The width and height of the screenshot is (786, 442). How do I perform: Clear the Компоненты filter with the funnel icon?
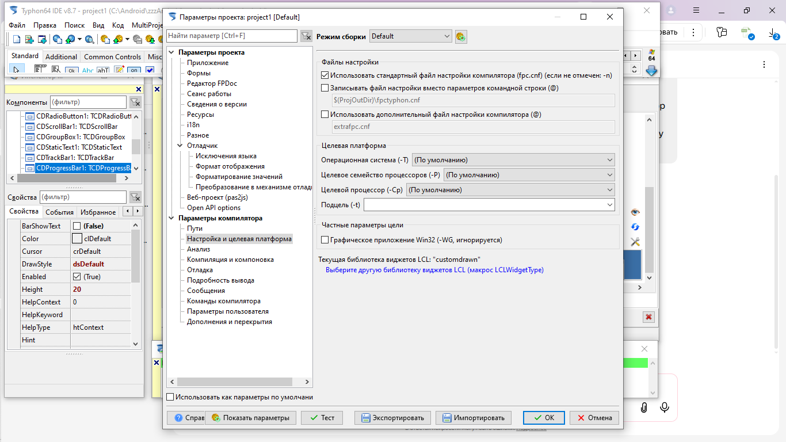click(135, 102)
